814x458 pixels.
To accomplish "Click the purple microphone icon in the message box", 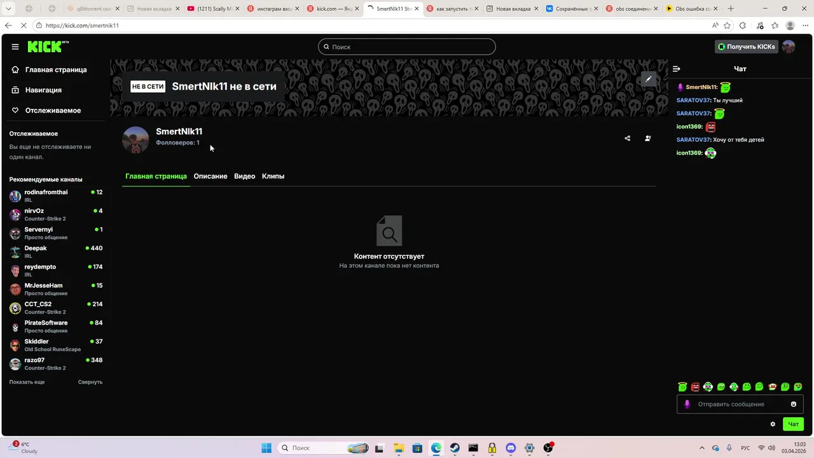I will (687, 404).
